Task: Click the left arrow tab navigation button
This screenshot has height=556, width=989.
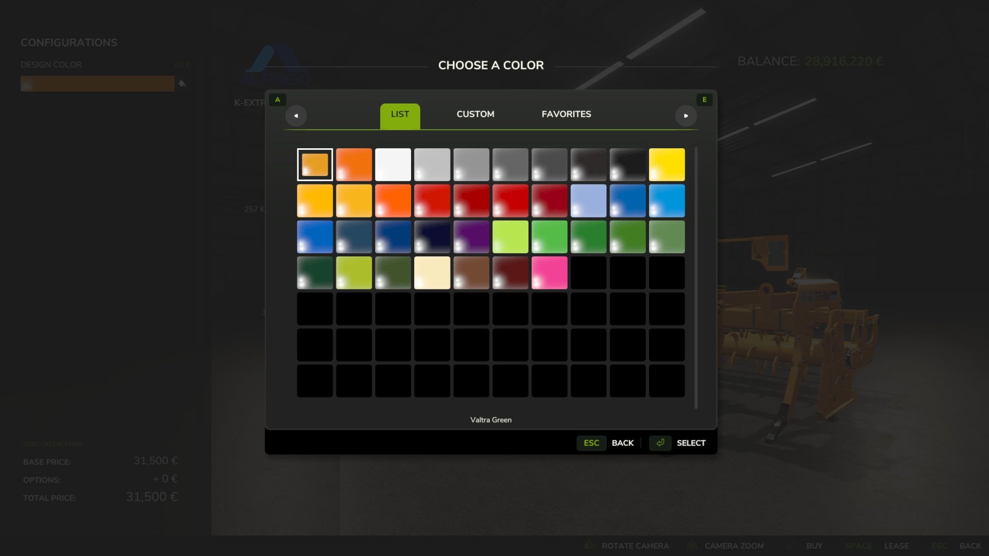Action: [296, 116]
